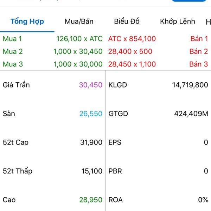Tap the Giá Trần ceiling price 30,450
Image resolution: width=211 pixels, height=211 pixels.
pyautogui.click(x=91, y=85)
